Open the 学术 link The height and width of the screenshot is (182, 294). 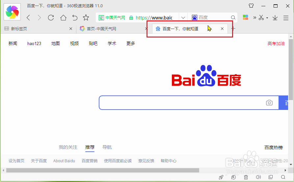tap(112, 43)
